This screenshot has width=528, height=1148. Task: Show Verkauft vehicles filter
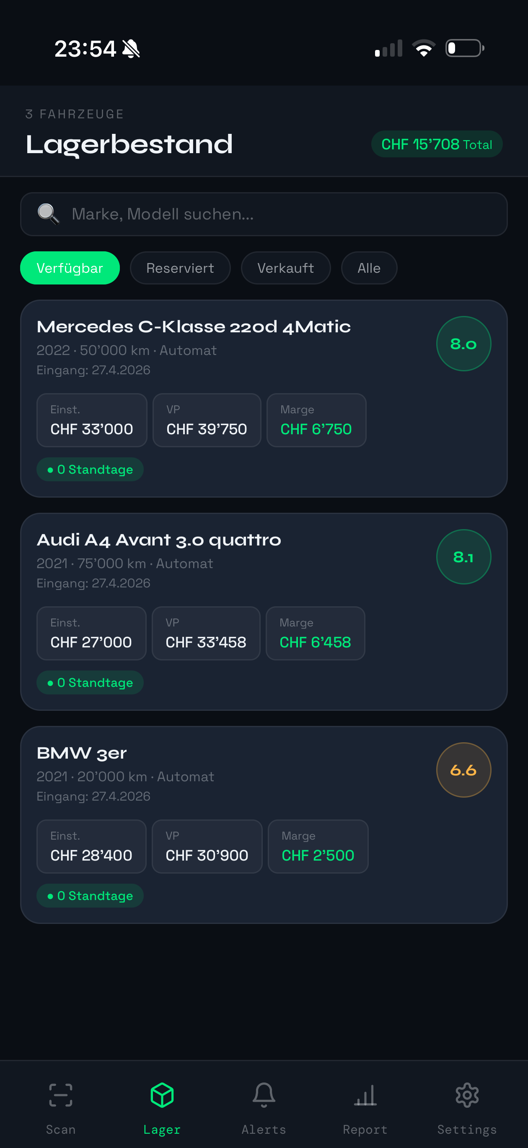(285, 268)
